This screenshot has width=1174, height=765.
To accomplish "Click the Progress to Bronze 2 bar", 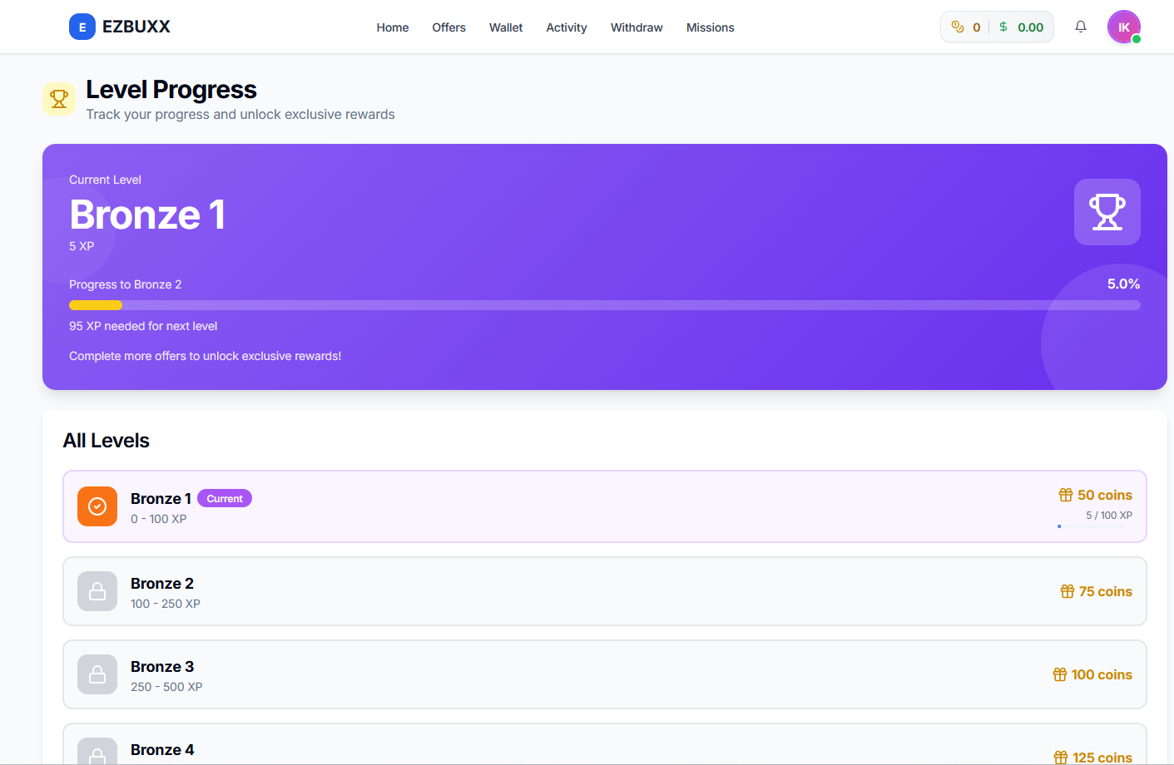I will tap(604, 305).
